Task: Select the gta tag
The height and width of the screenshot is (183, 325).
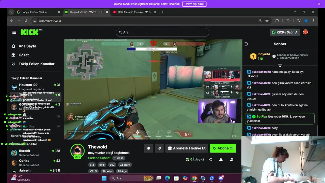Action: 92,165
